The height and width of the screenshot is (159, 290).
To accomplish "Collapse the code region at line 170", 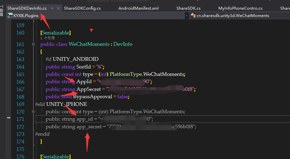I will (x=33, y=112).
